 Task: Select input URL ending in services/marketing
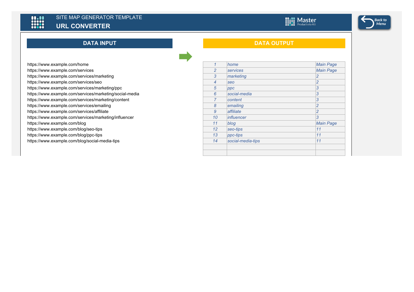point(70,76)
